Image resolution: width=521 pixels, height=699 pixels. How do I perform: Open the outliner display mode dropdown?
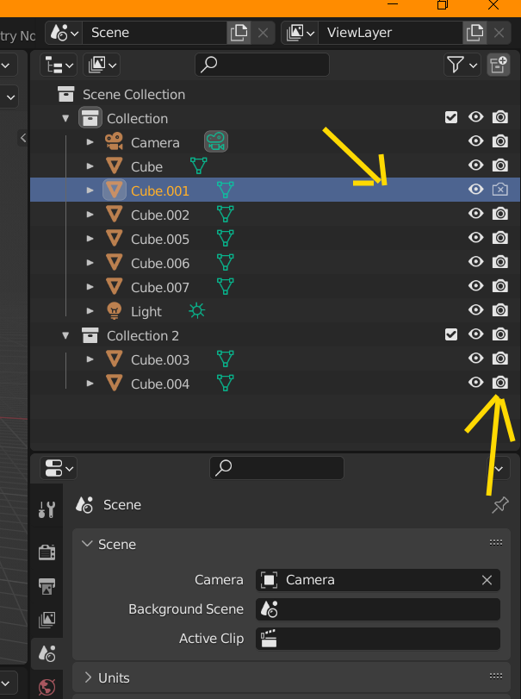tap(103, 65)
